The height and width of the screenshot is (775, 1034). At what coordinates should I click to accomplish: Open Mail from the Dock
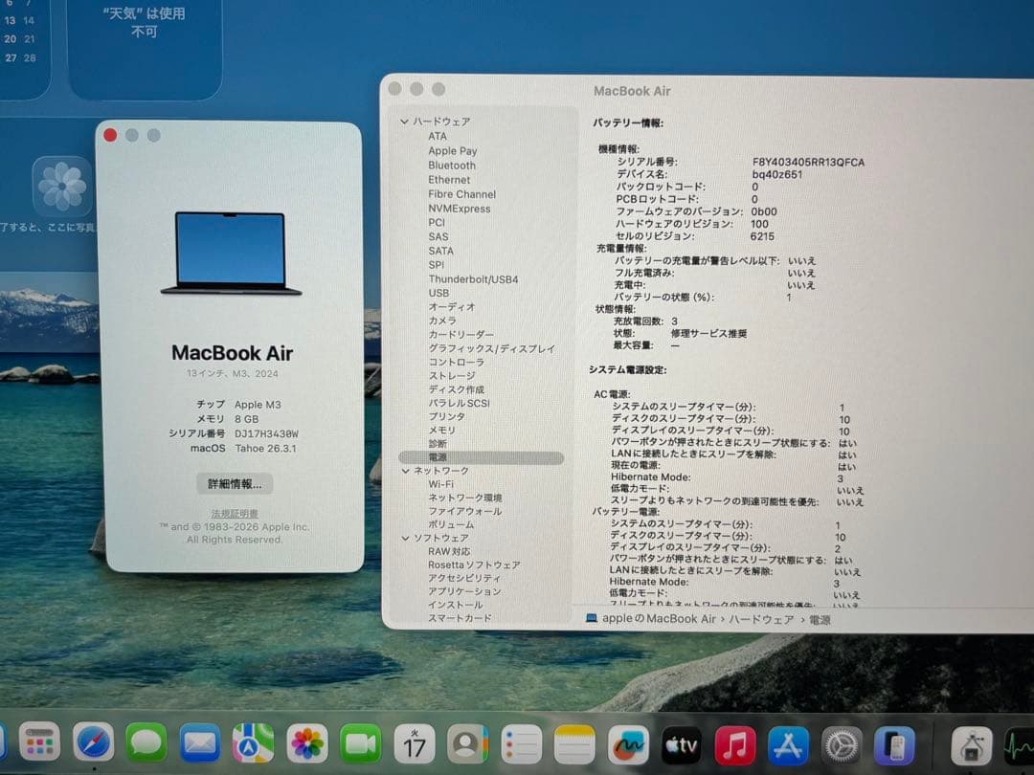[200, 742]
